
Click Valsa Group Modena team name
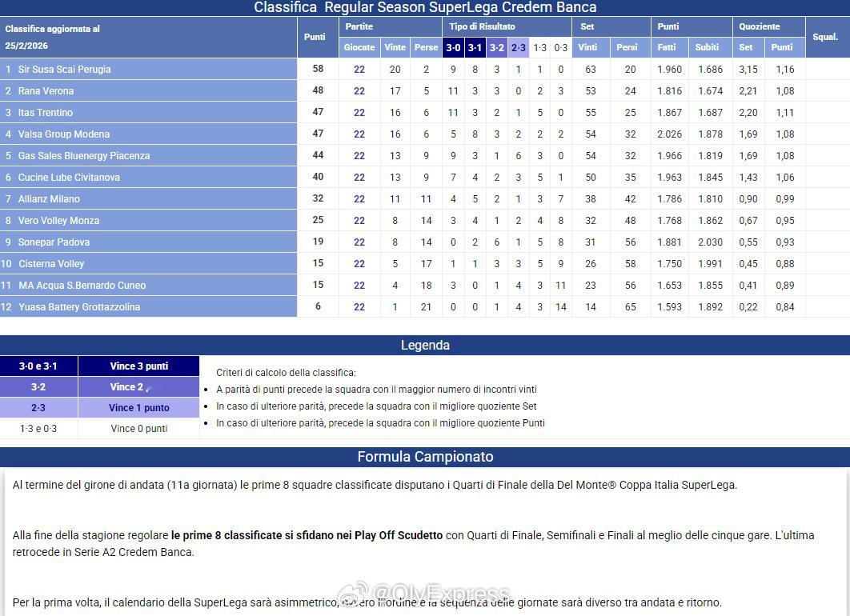tap(63, 134)
